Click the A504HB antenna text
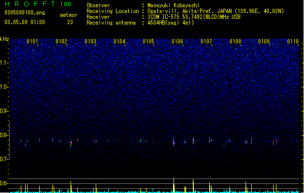304x193 pixels. 171,23
